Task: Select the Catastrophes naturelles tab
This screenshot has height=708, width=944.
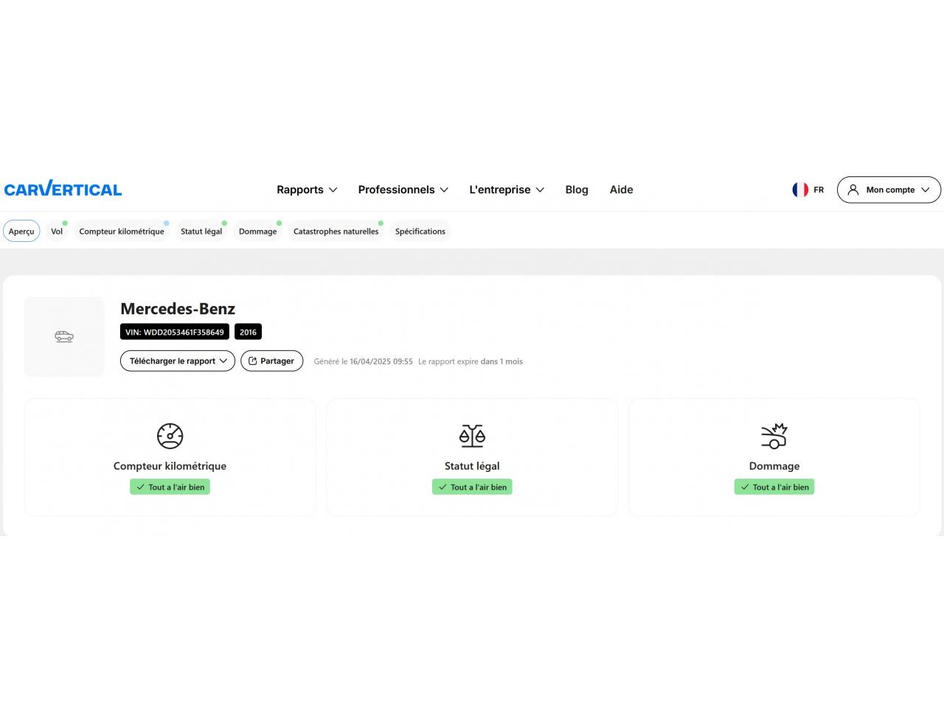Action: (336, 232)
